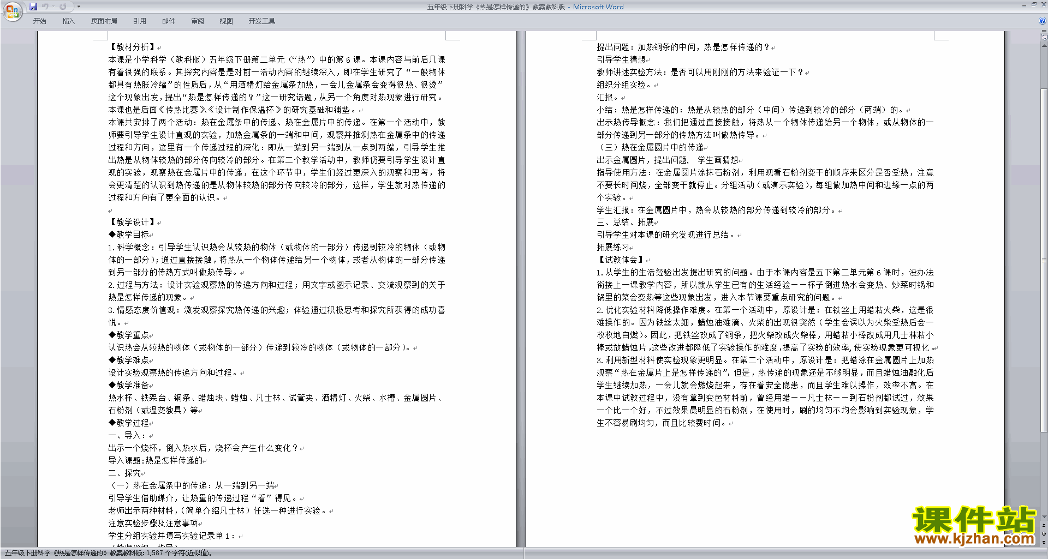
Task: Click the line 拓展练习
Action: pos(613,247)
